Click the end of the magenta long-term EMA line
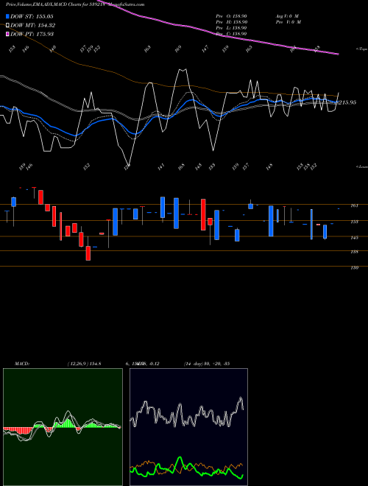This screenshot has width=368, height=486. point(337,54)
